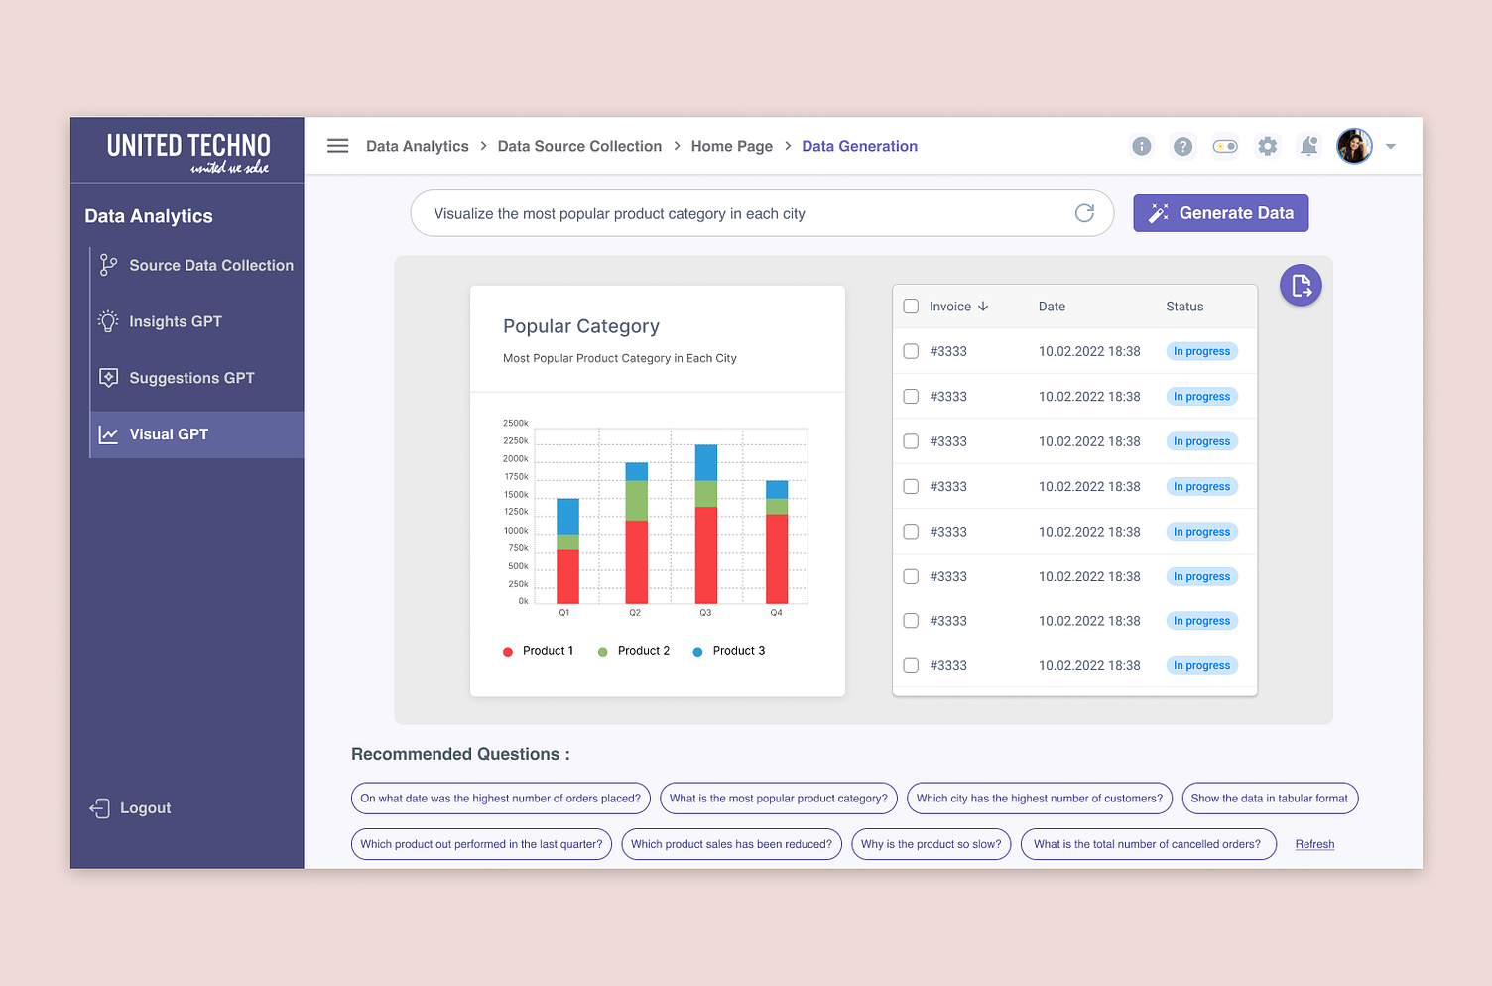Navigate to Data Source Collection in the breadcrumb
The image size is (1492, 986).
(579, 145)
